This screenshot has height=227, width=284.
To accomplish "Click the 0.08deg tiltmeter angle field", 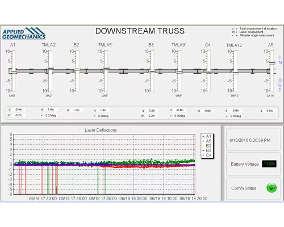I will click(103, 116).
